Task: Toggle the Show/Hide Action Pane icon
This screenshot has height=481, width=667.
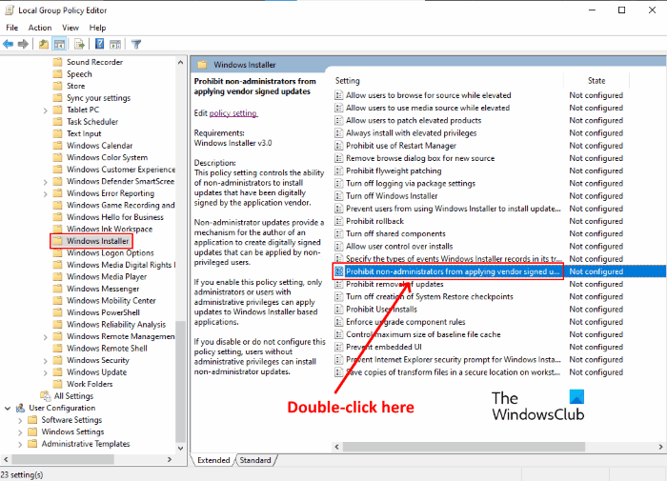Action: pos(115,44)
